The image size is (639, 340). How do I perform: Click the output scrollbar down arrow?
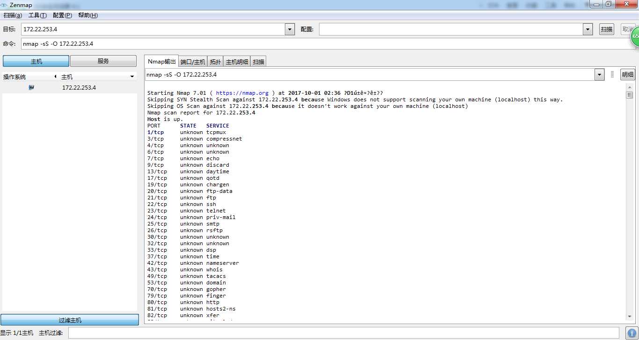pos(630,318)
